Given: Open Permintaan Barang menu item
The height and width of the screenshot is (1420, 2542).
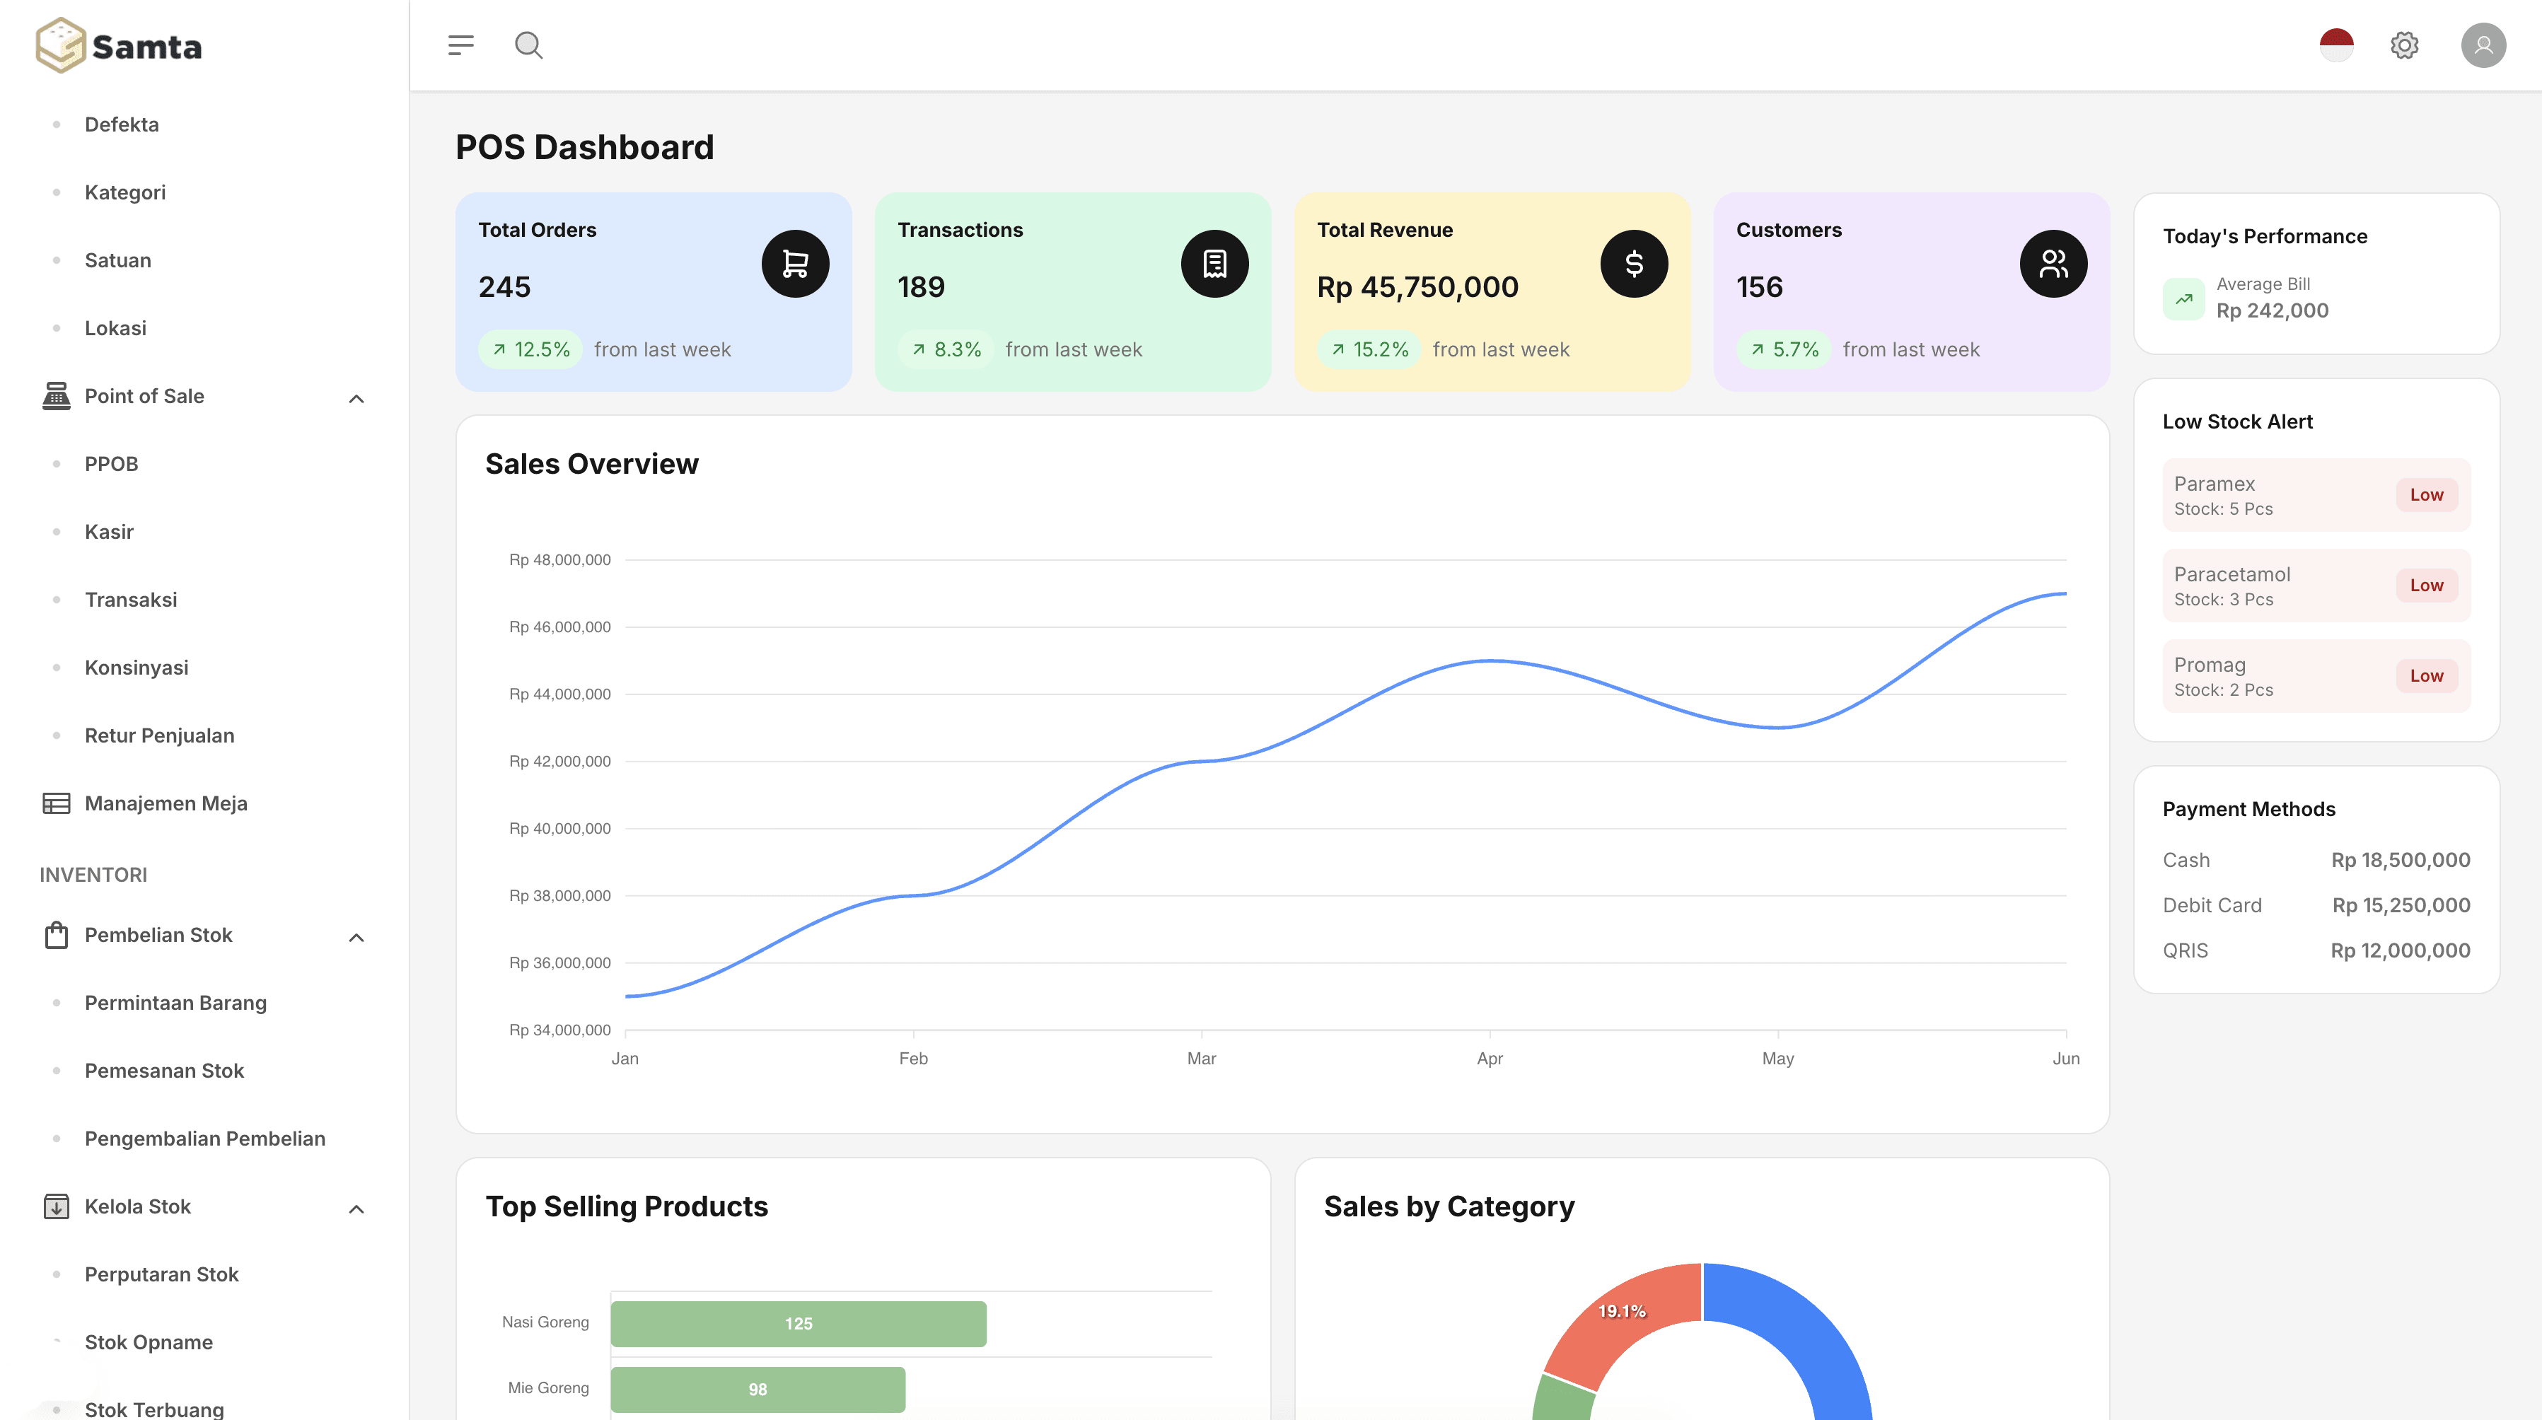Looking at the screenshot, I should click(175, 1003).
